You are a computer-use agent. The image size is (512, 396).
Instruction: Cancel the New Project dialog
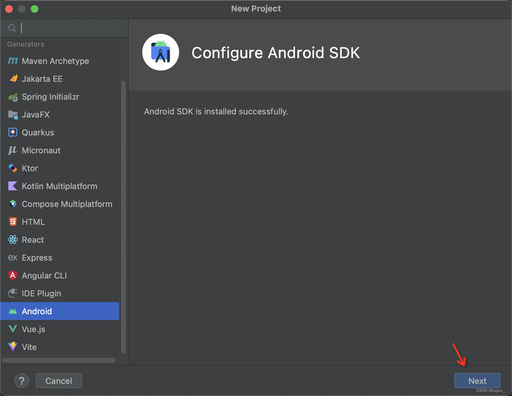(x=59, y=381)
